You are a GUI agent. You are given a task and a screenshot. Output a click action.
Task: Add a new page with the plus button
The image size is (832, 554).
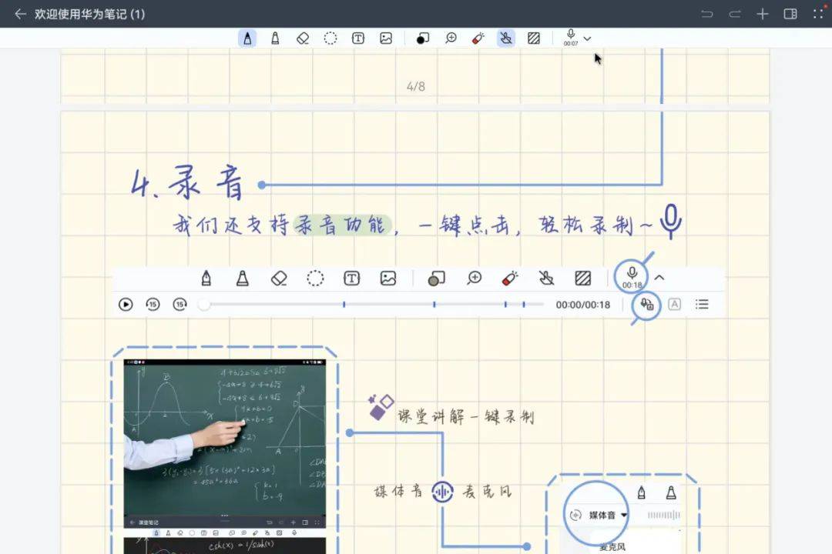click(x=763, y=14)
